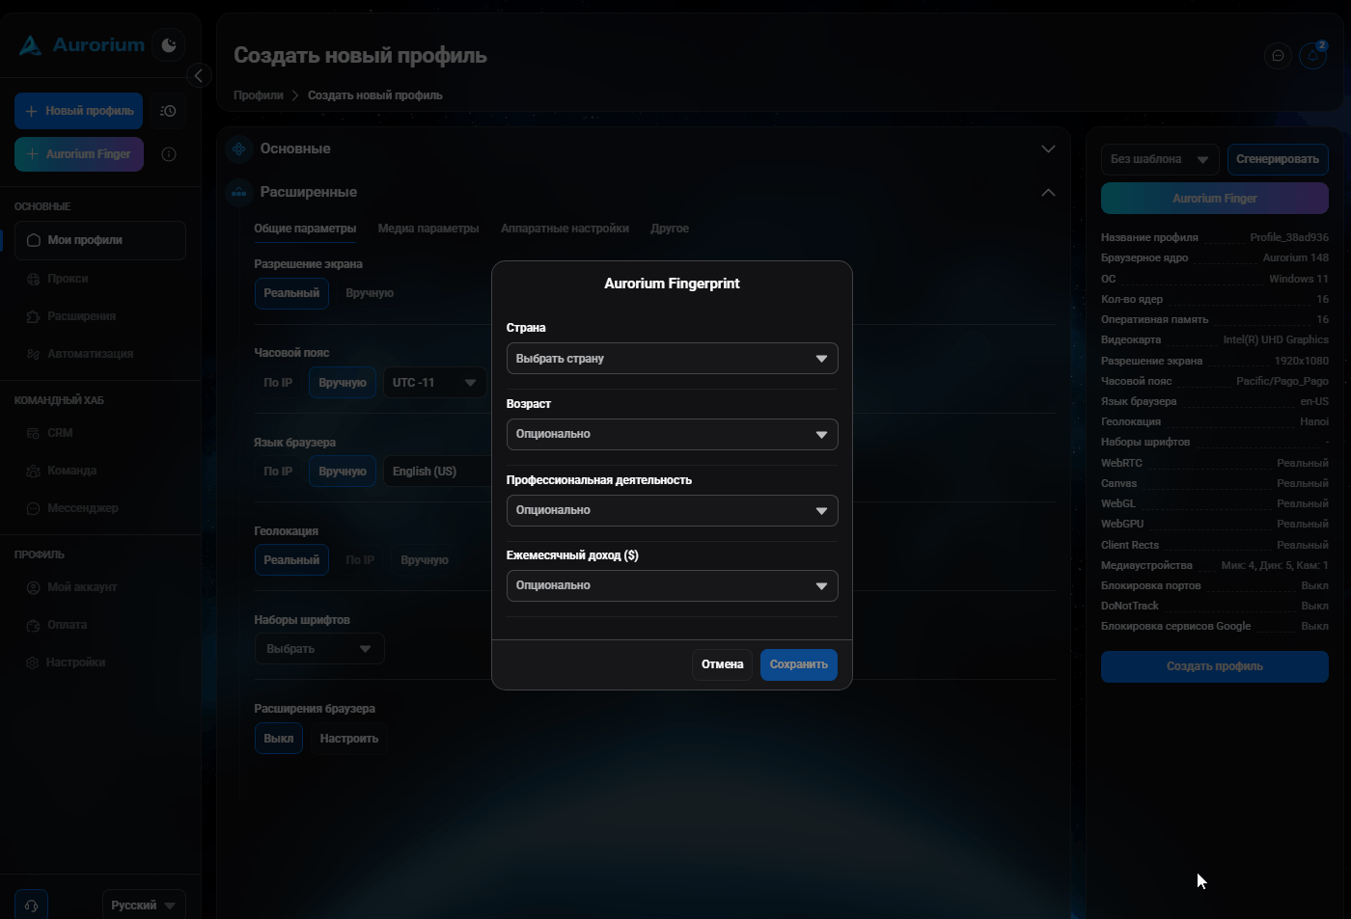Image resolution: width=1351 pixels, height=919 pixels.
Task: Click the Pacific/Pago_Pago timezone value
Action: (x=1282, y=381)
